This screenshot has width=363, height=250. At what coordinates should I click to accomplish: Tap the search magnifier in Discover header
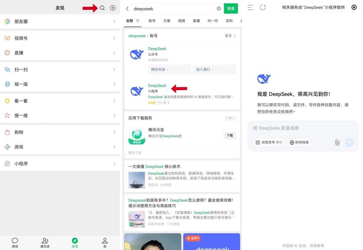pyautogui.click(x=102, y=8)
